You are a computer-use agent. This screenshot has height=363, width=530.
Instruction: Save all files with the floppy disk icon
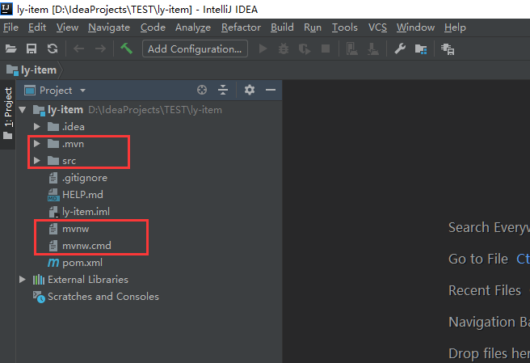coord(32,49)
